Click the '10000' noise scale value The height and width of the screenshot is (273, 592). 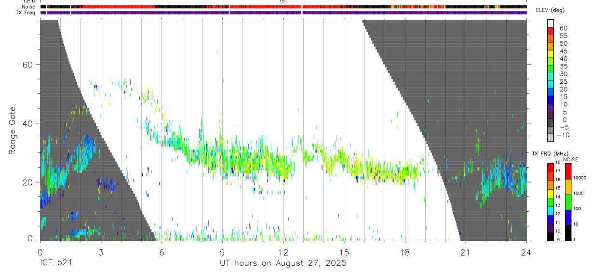point(581,178)
